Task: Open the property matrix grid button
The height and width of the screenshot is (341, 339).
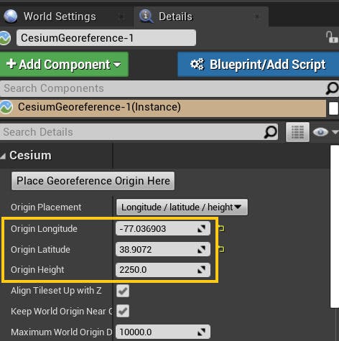Action: coord(297,132)
